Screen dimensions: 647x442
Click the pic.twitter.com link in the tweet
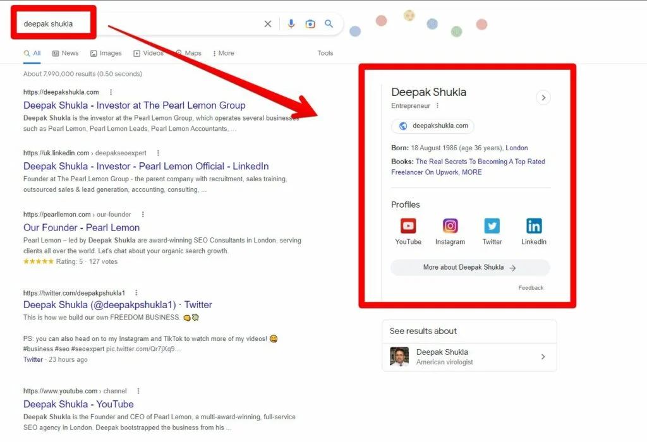click(x=143, y=349)
